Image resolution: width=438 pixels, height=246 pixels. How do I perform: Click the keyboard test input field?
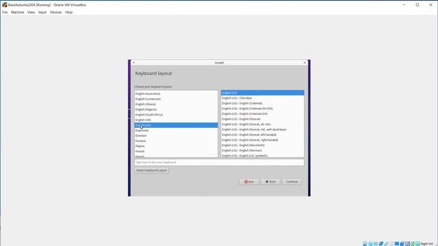tap(219, 163)
